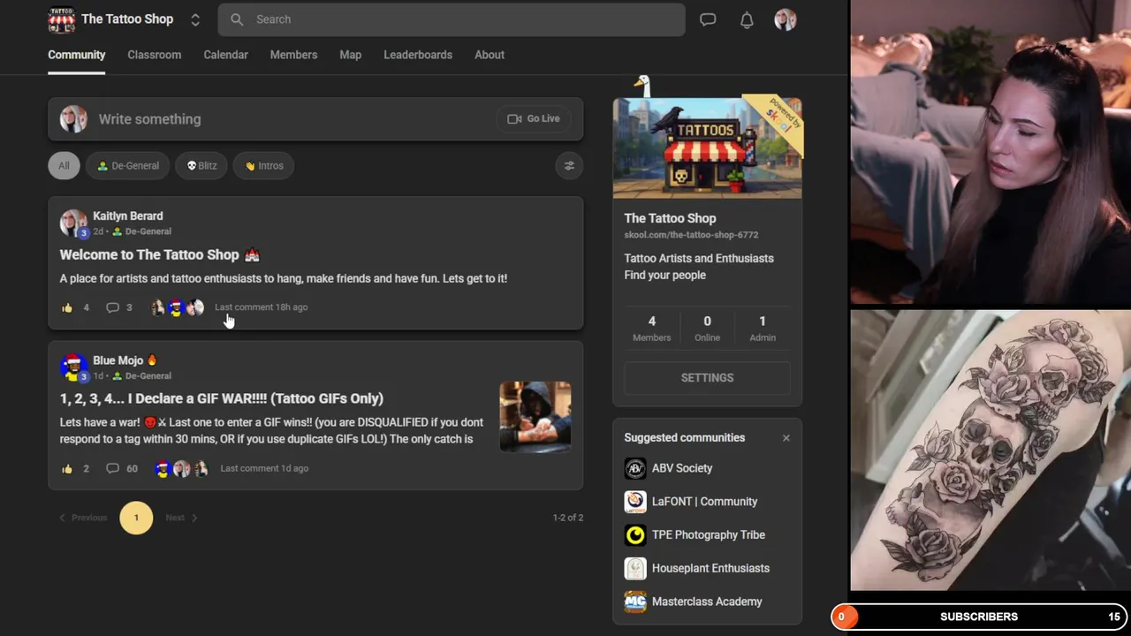Click the Go Live button
The width and height of the screenshot is (1131, 636).
click(534, 118)
